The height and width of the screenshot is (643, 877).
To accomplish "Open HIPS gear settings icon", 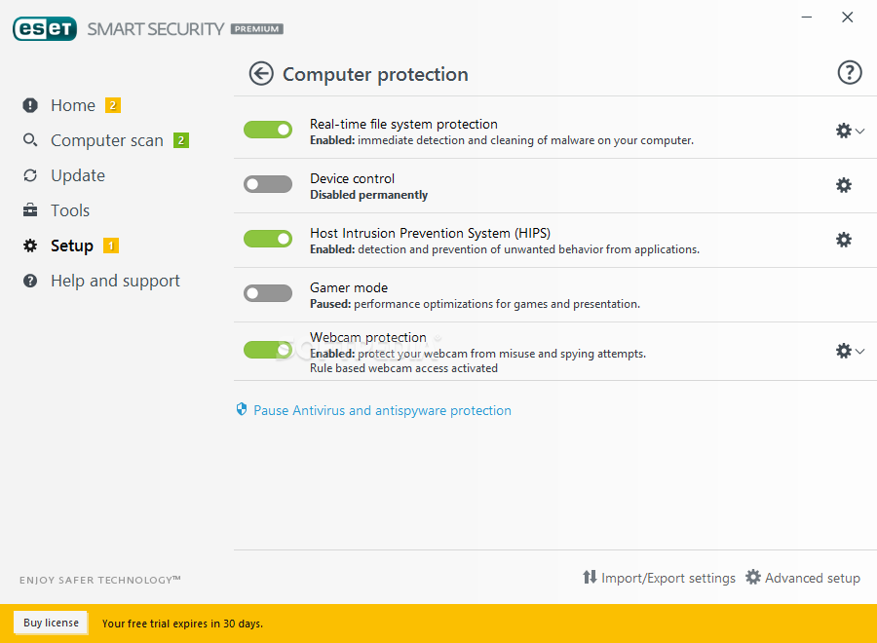I will [x=844, y=240].
